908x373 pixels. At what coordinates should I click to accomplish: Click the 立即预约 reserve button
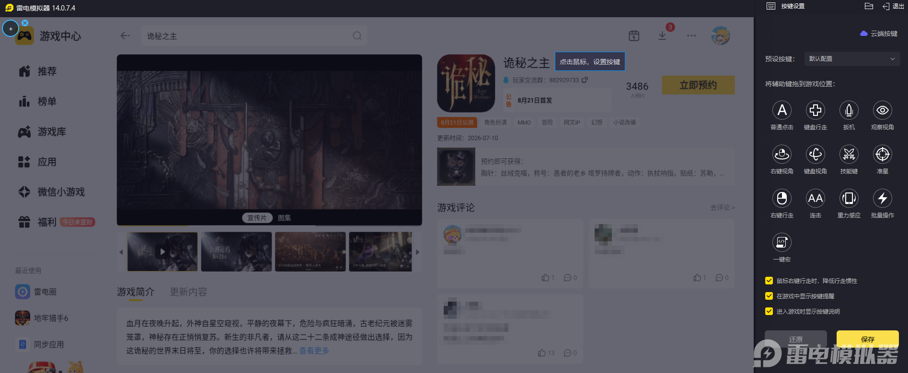point(698,85)
